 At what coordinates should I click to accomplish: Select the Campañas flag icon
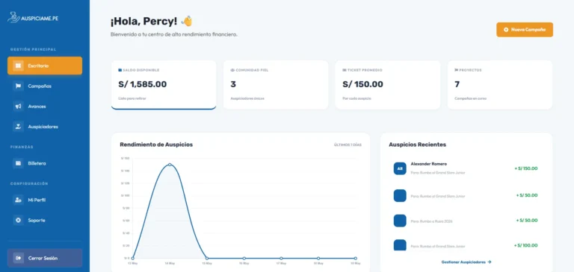pos(18,86)
